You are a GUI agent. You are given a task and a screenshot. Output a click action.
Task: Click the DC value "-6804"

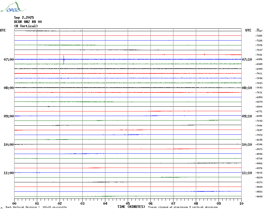point(259,107)
